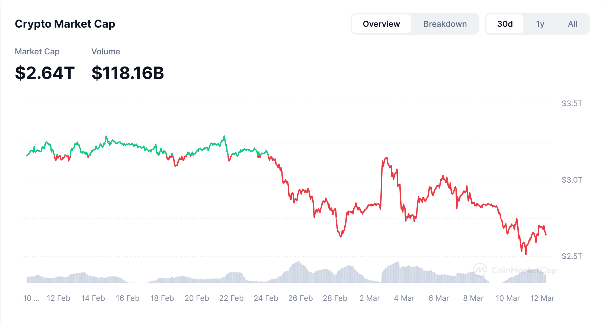Click the Crypto Market Cap heading
Image resolution: width=603 pixels, height=323 pixels.
coord(65,24)
